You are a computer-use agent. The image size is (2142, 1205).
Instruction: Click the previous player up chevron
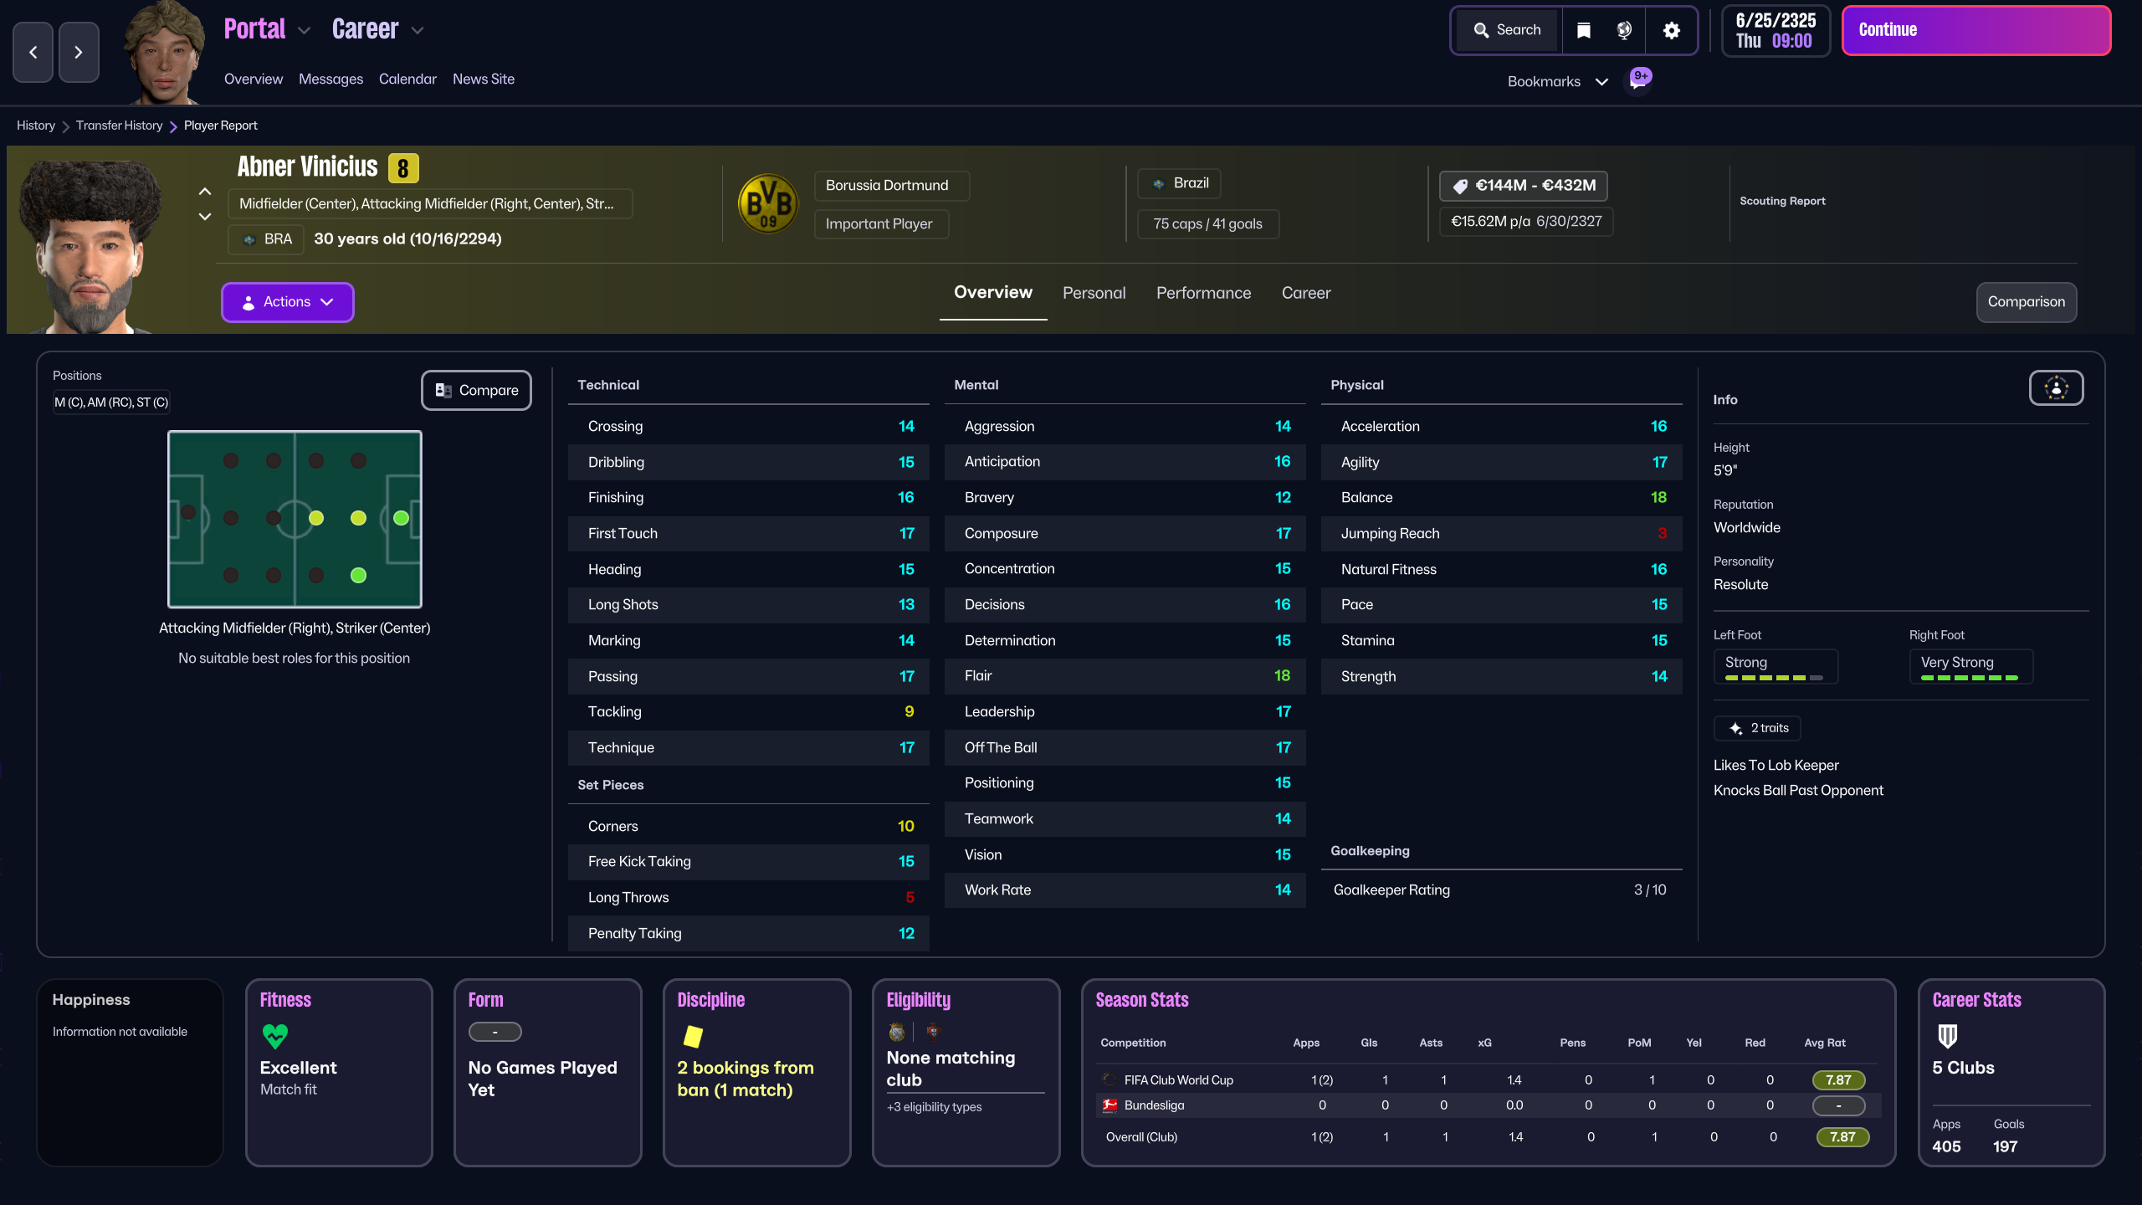(205, 192)
